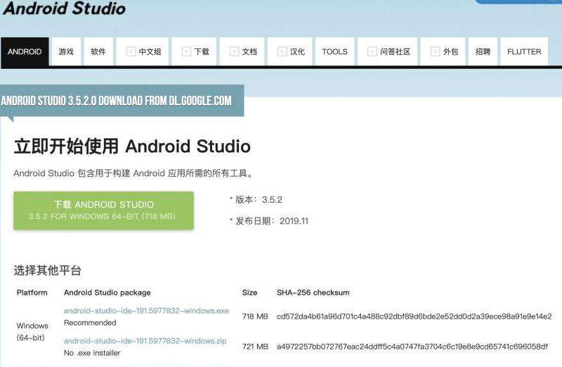Expand the plus icon beside 外包
The image size is (562, 367).
click(435, 52)
